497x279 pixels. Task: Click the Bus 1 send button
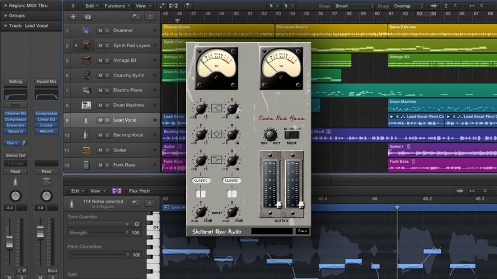coord(12,143)
